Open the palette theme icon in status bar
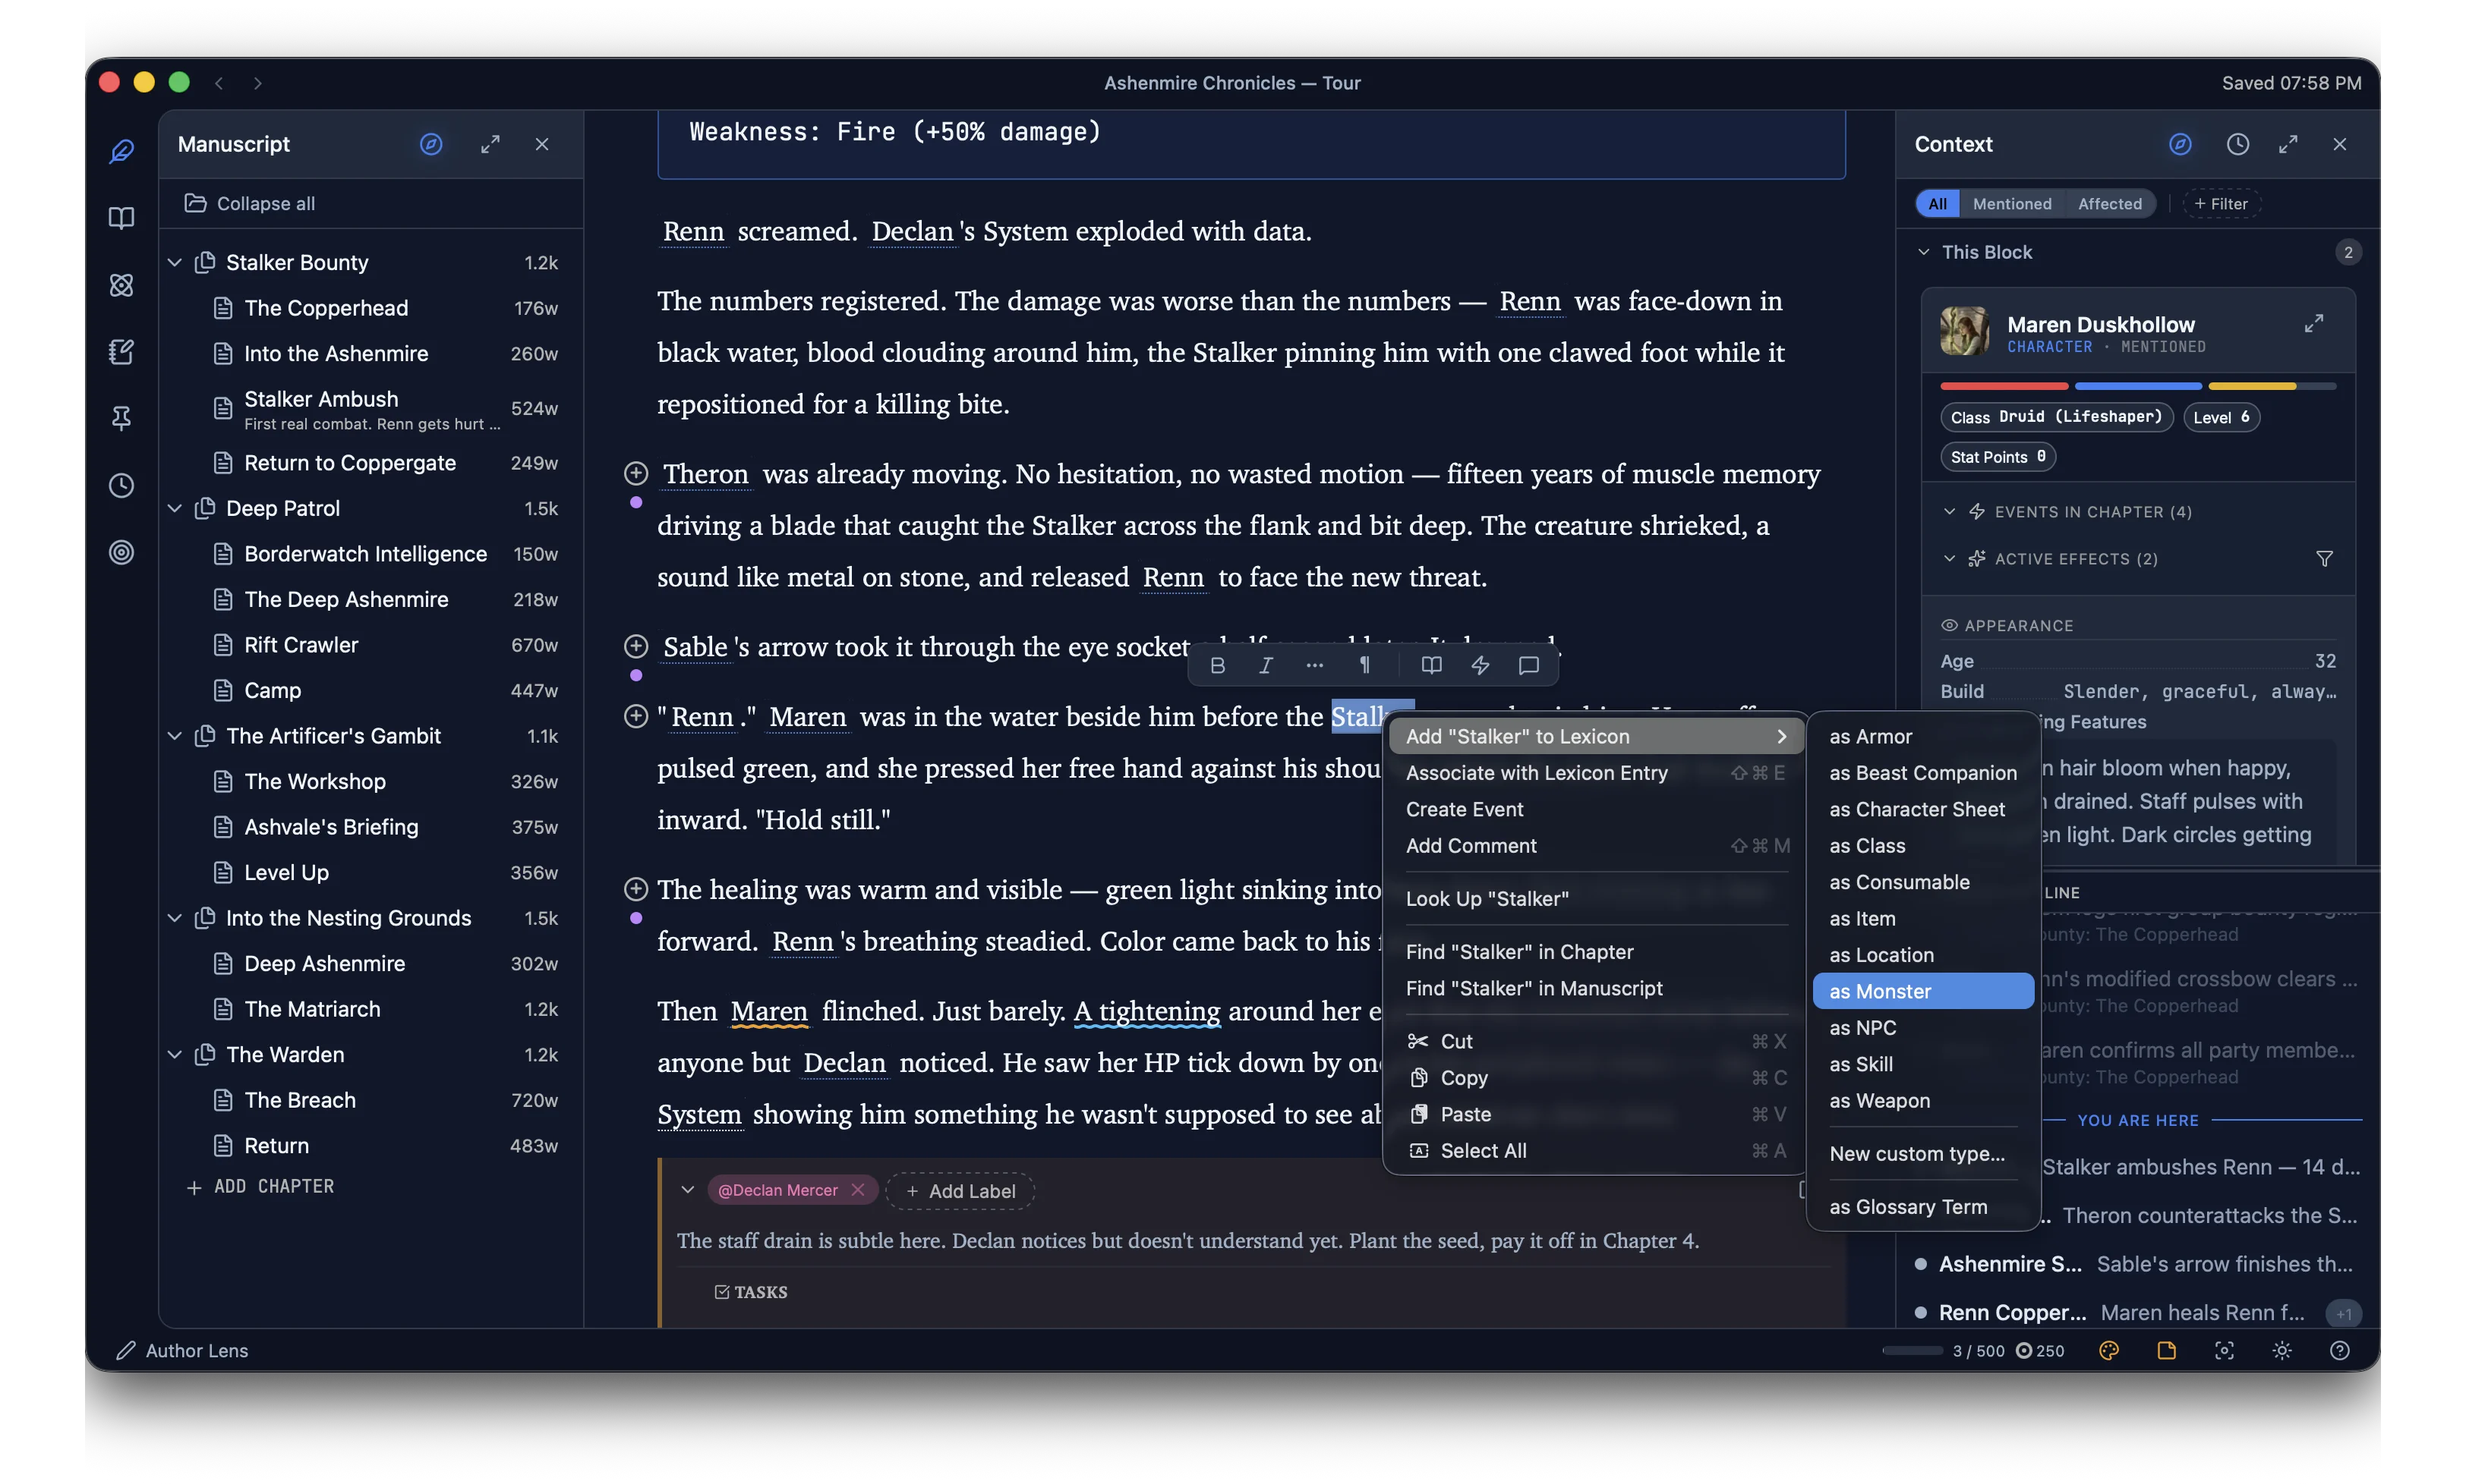This screenshot has height=1484, width=2466. pyautogui.click(x=2109, y=1351)
